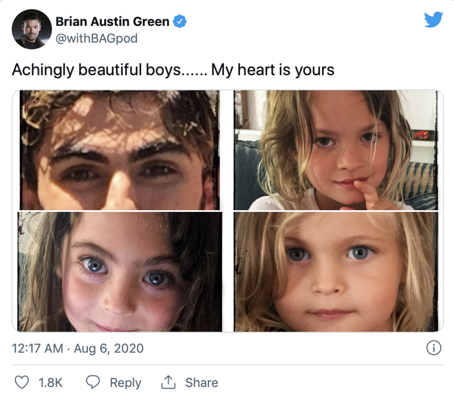Like the tweet with the heart icon
454x397 pixels.
[x=21, y=382]
